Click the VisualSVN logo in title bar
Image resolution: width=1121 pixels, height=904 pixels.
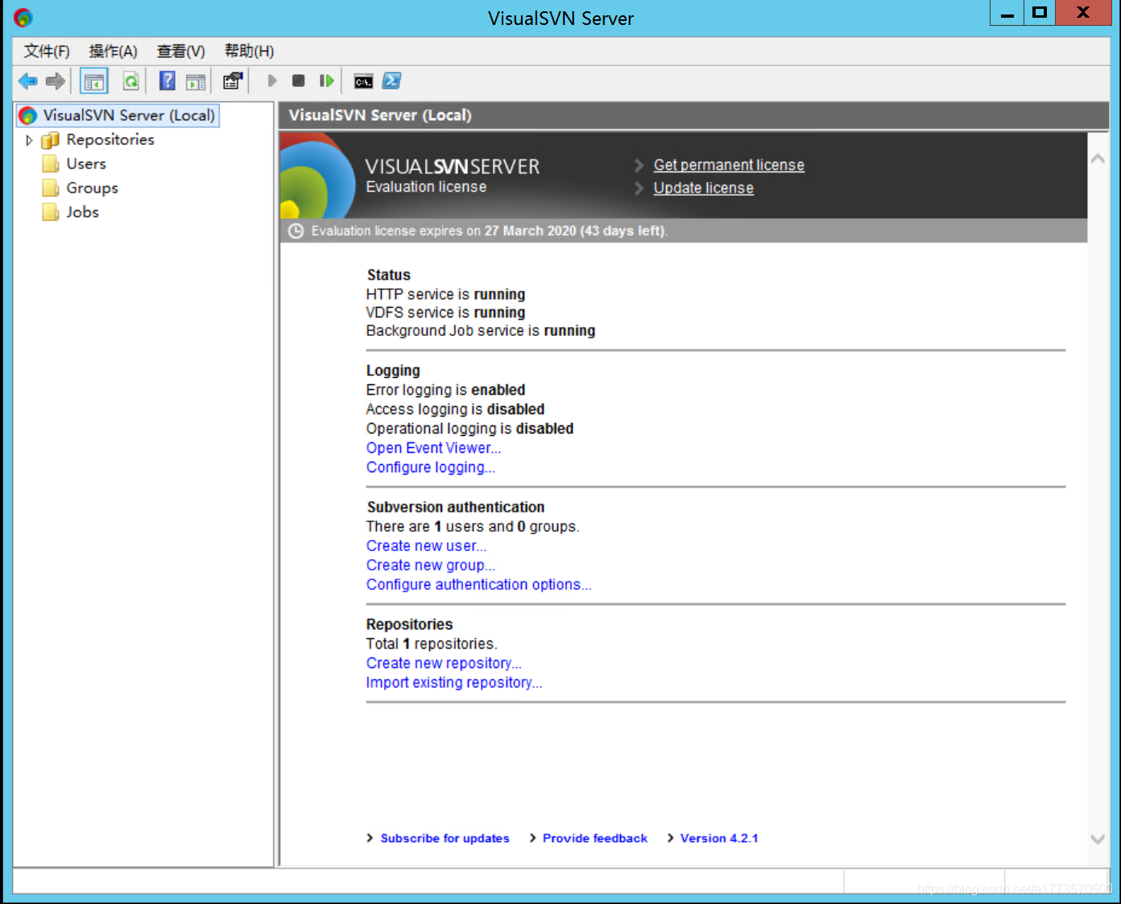(x=23, y=17)
